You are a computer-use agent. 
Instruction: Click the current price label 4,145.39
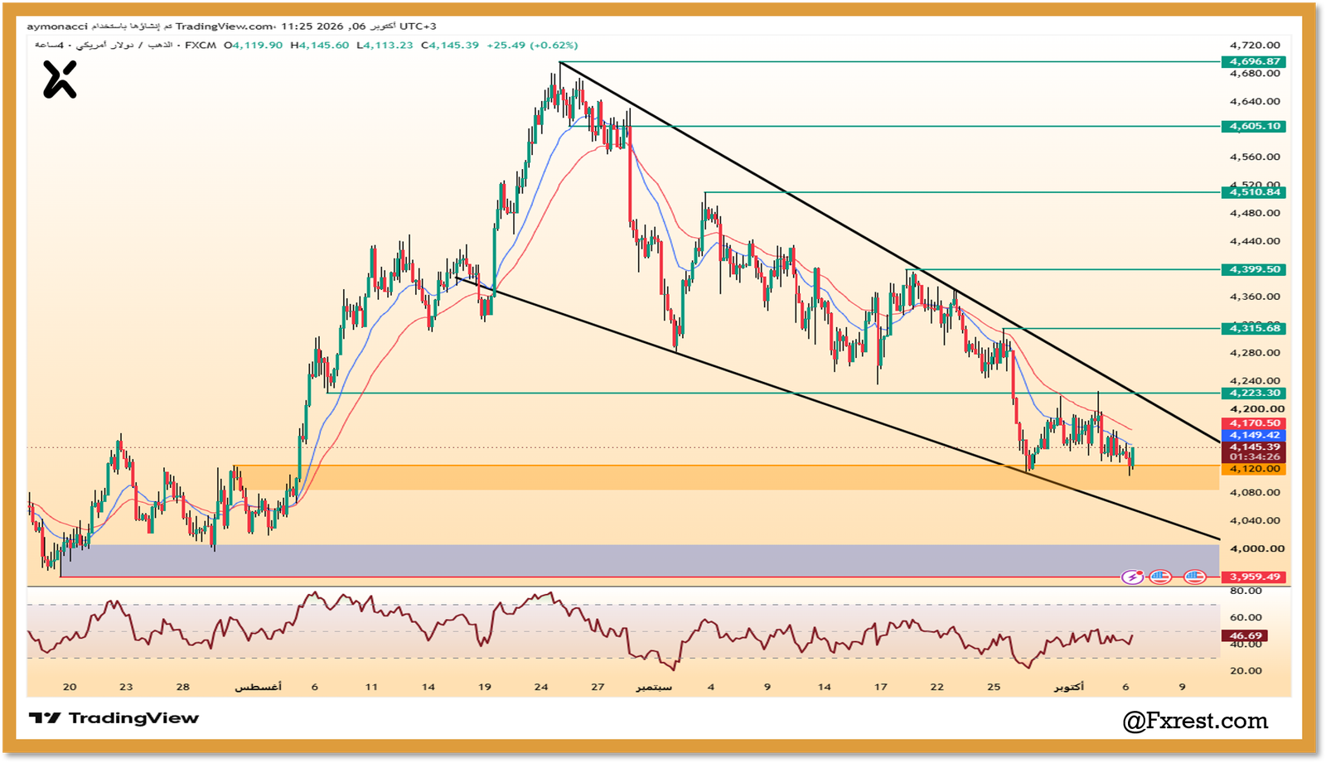pyautogui.click(x=1254, y=447)
